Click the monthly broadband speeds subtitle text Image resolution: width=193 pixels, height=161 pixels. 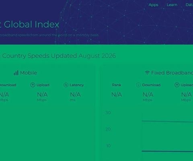tap(49, 35)
